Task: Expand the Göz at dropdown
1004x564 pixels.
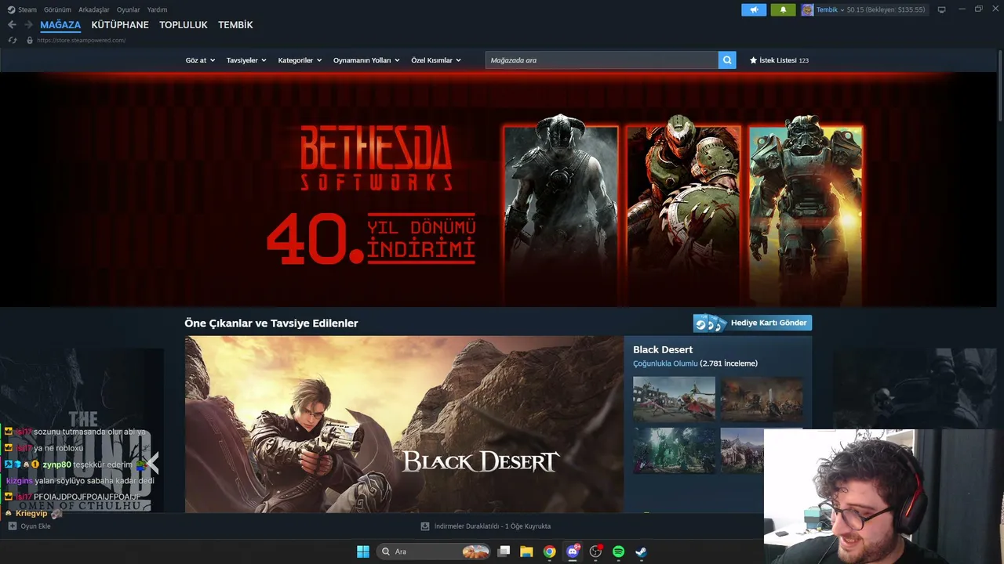Action: [200, 60]
